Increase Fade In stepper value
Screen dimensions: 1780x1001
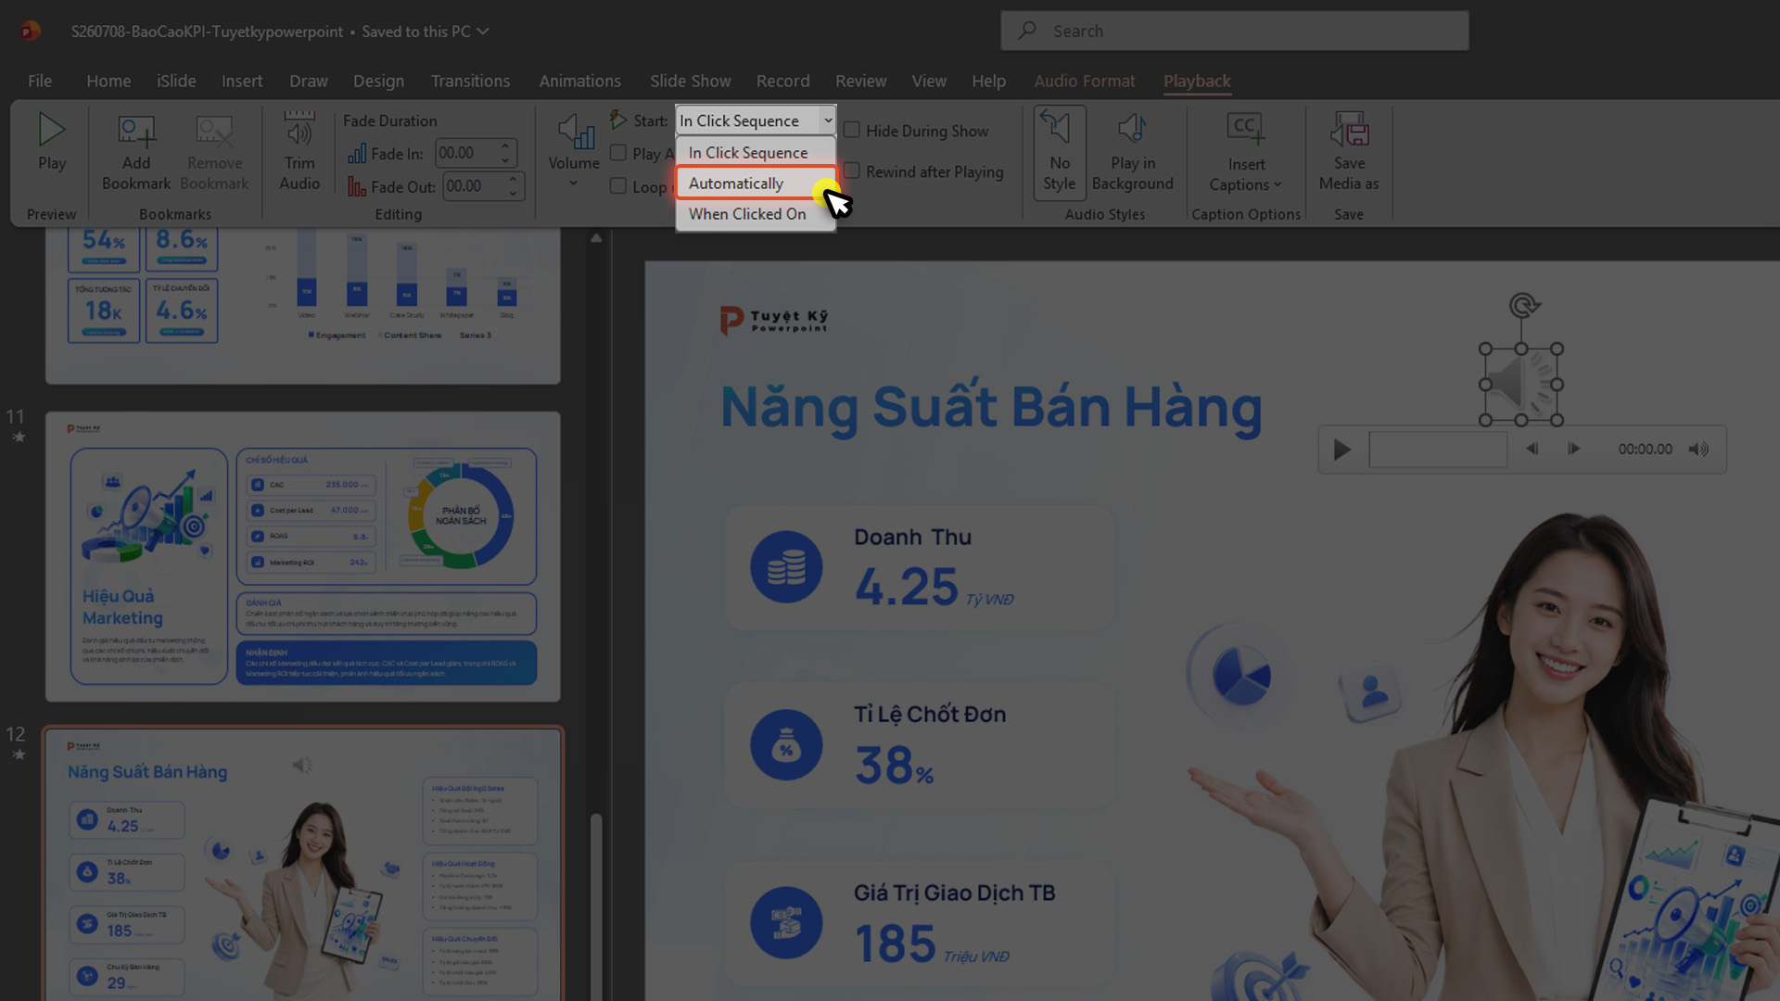505,146
